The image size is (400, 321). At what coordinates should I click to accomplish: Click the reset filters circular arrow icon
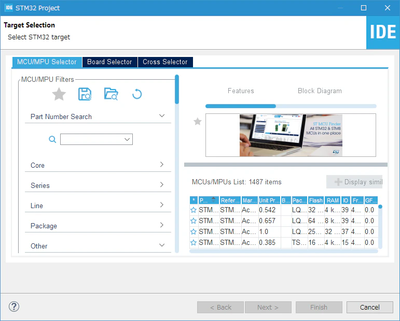click(137, 94)
